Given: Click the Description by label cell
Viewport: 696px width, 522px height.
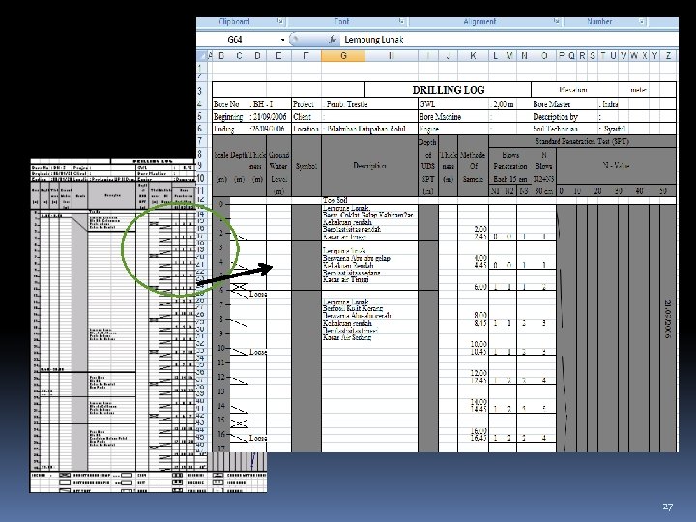Looking at the screenshot, I should coord(555,117).
